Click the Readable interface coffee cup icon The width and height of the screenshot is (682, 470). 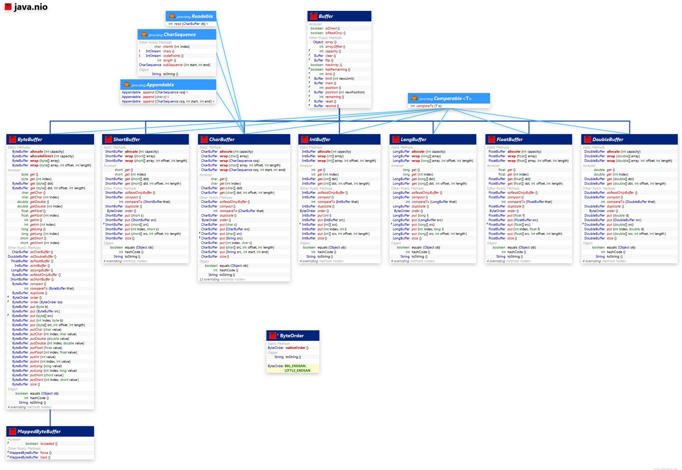172,16
